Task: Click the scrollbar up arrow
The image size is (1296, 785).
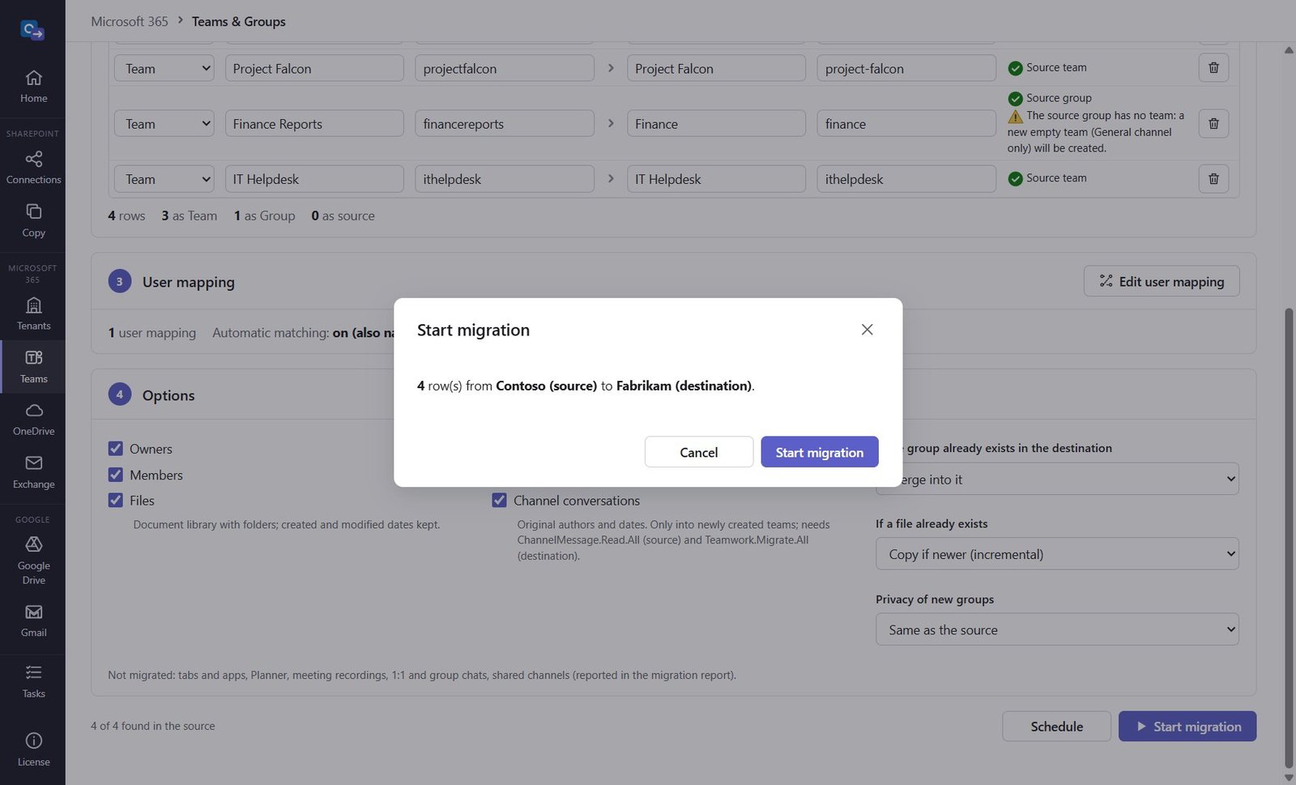Action: coord(1289,50)
